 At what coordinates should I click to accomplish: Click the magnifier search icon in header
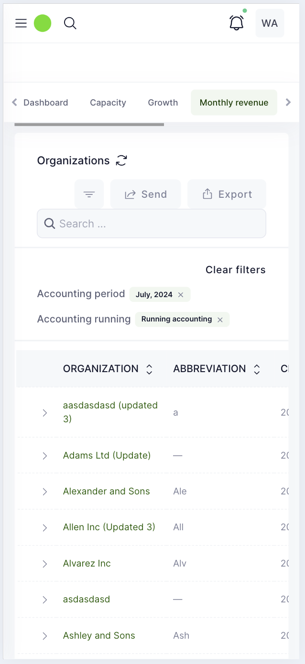[x=70, y=23]
